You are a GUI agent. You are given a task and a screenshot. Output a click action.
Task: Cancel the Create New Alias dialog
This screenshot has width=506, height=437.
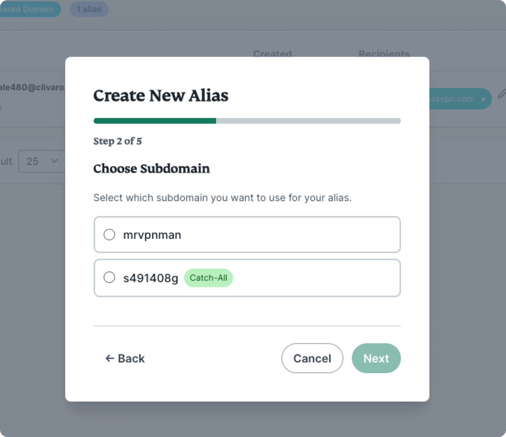(x=312, y=358)
